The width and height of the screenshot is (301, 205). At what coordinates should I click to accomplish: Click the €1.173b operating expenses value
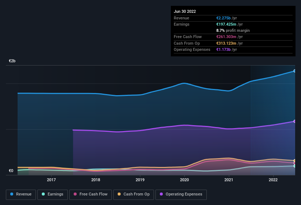pos(223,49)
